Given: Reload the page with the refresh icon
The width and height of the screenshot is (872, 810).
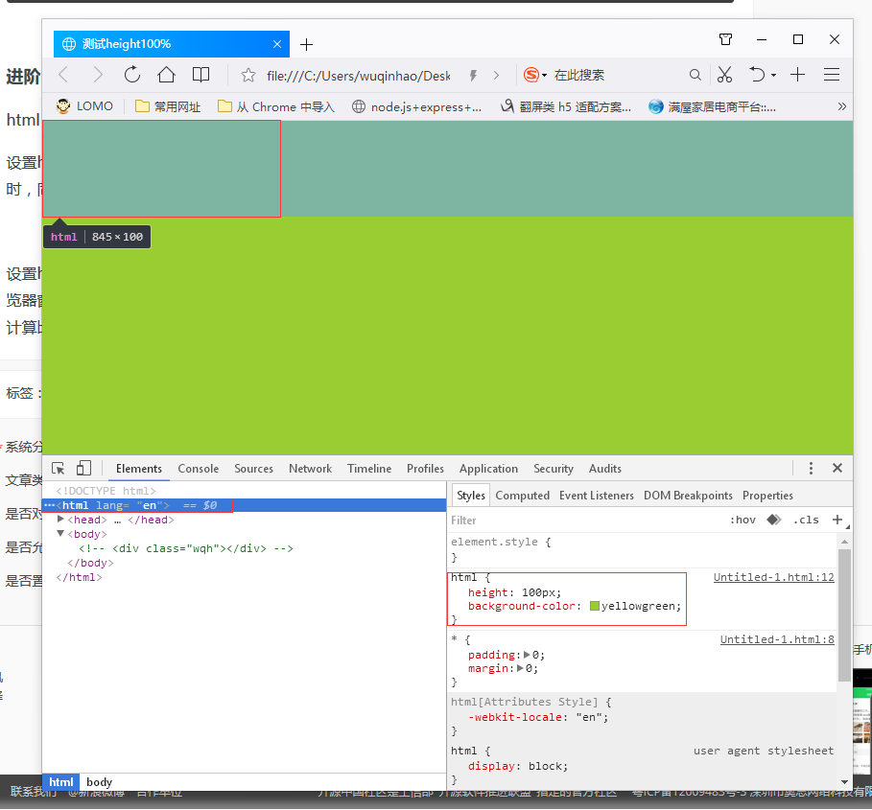Looking at the screenshot, I should click(x=132, y=75).
